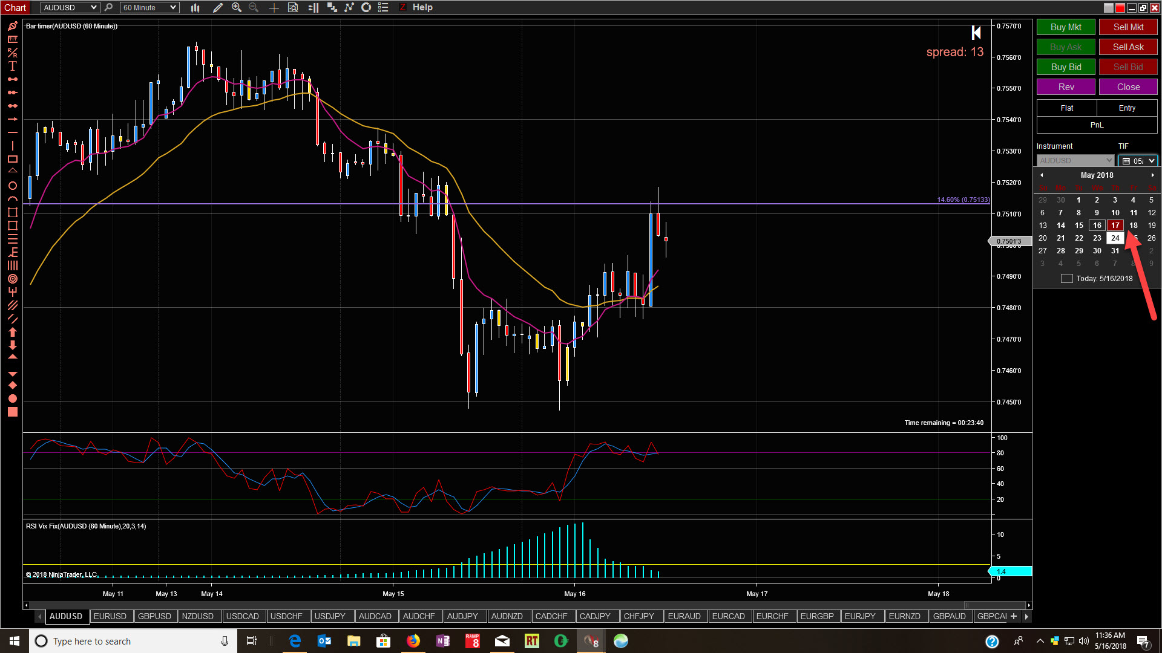
Task: Select the Rectangle drawing tool
Action: click(x=12, y=159)
